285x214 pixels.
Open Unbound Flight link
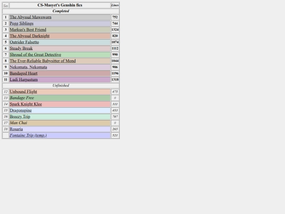(23, 91)
